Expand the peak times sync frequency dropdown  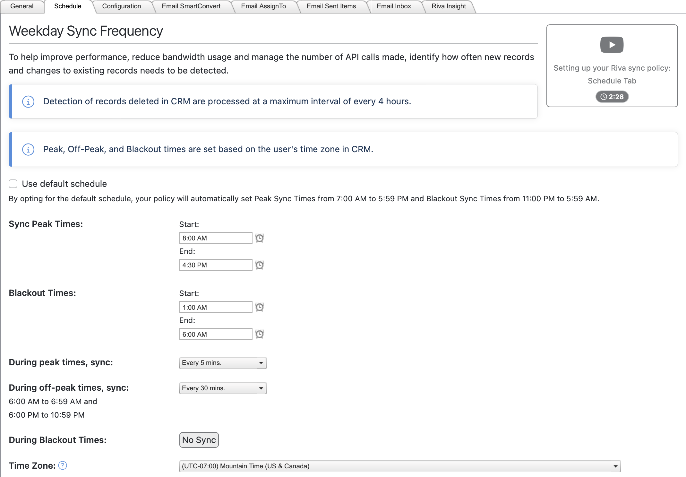223,363
